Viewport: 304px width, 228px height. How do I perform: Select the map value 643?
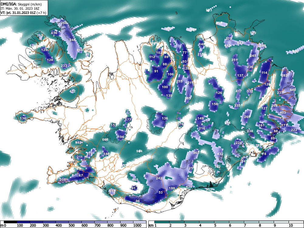240,43
